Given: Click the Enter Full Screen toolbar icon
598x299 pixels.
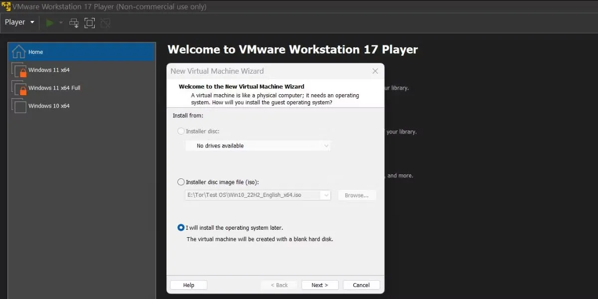Looking at the screenshot, I should [90, 22].
